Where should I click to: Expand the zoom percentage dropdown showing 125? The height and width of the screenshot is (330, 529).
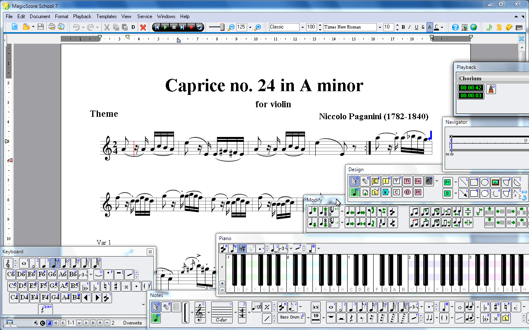pyautogui.click(x=250, y=27)
